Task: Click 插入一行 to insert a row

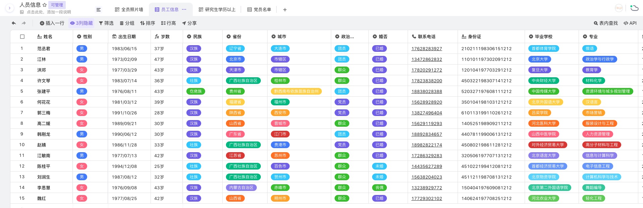Action: pos(52,23)
